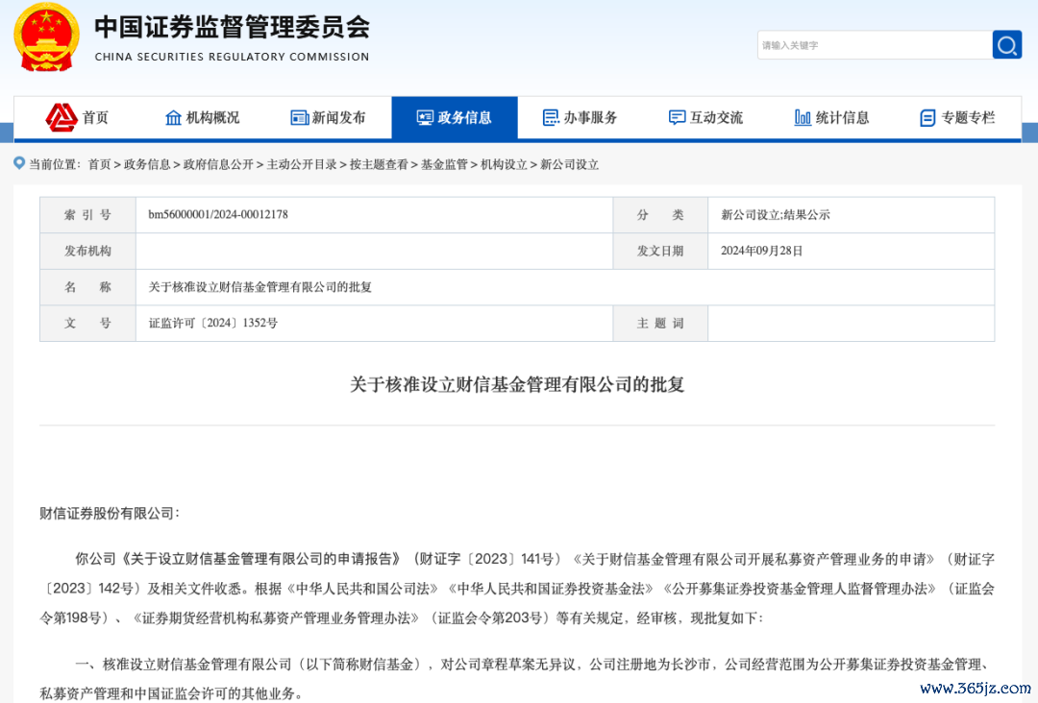Click the 中国证券监督管理委员会 site title

point(232,28)
